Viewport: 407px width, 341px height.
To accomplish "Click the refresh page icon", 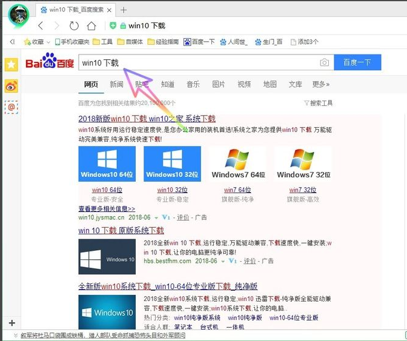I will [x=74, y=25].
